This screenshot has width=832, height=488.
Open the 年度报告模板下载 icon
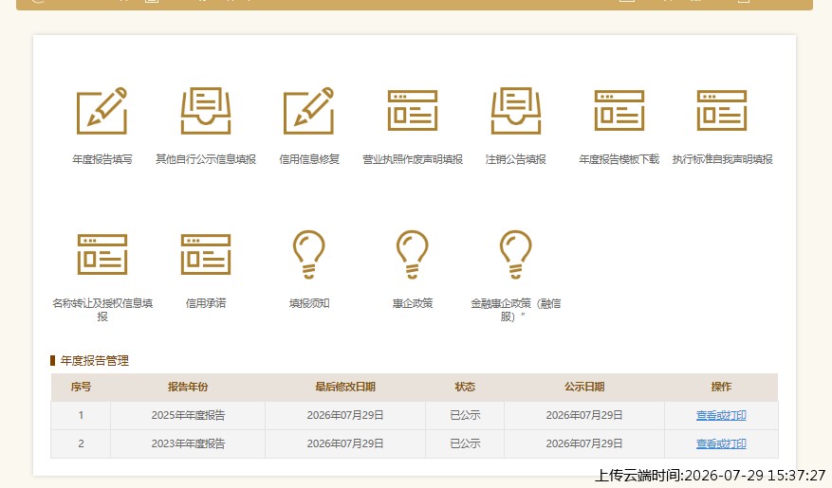pyautogui.click(x=619, y=111)
